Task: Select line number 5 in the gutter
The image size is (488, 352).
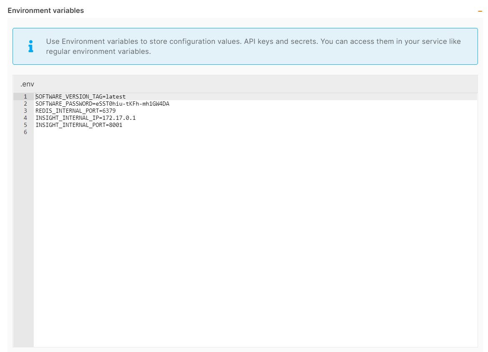Action: click(25, 125)
